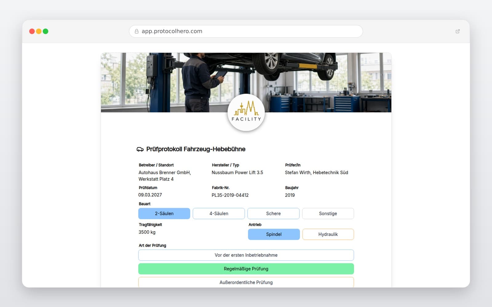Click the yellow minimize window button
The height and width of the screenshot is (307, 492).
[x=39, y=31]
